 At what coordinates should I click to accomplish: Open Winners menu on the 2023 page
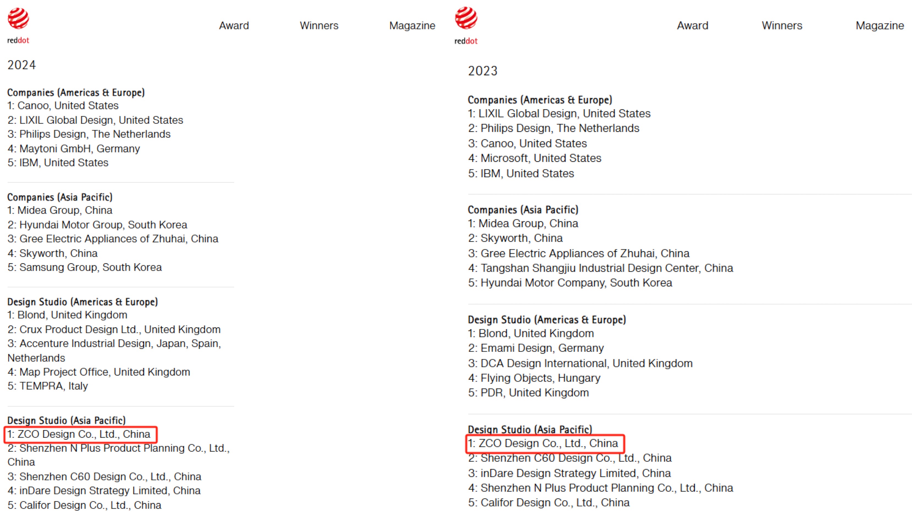tap(782, 26)
